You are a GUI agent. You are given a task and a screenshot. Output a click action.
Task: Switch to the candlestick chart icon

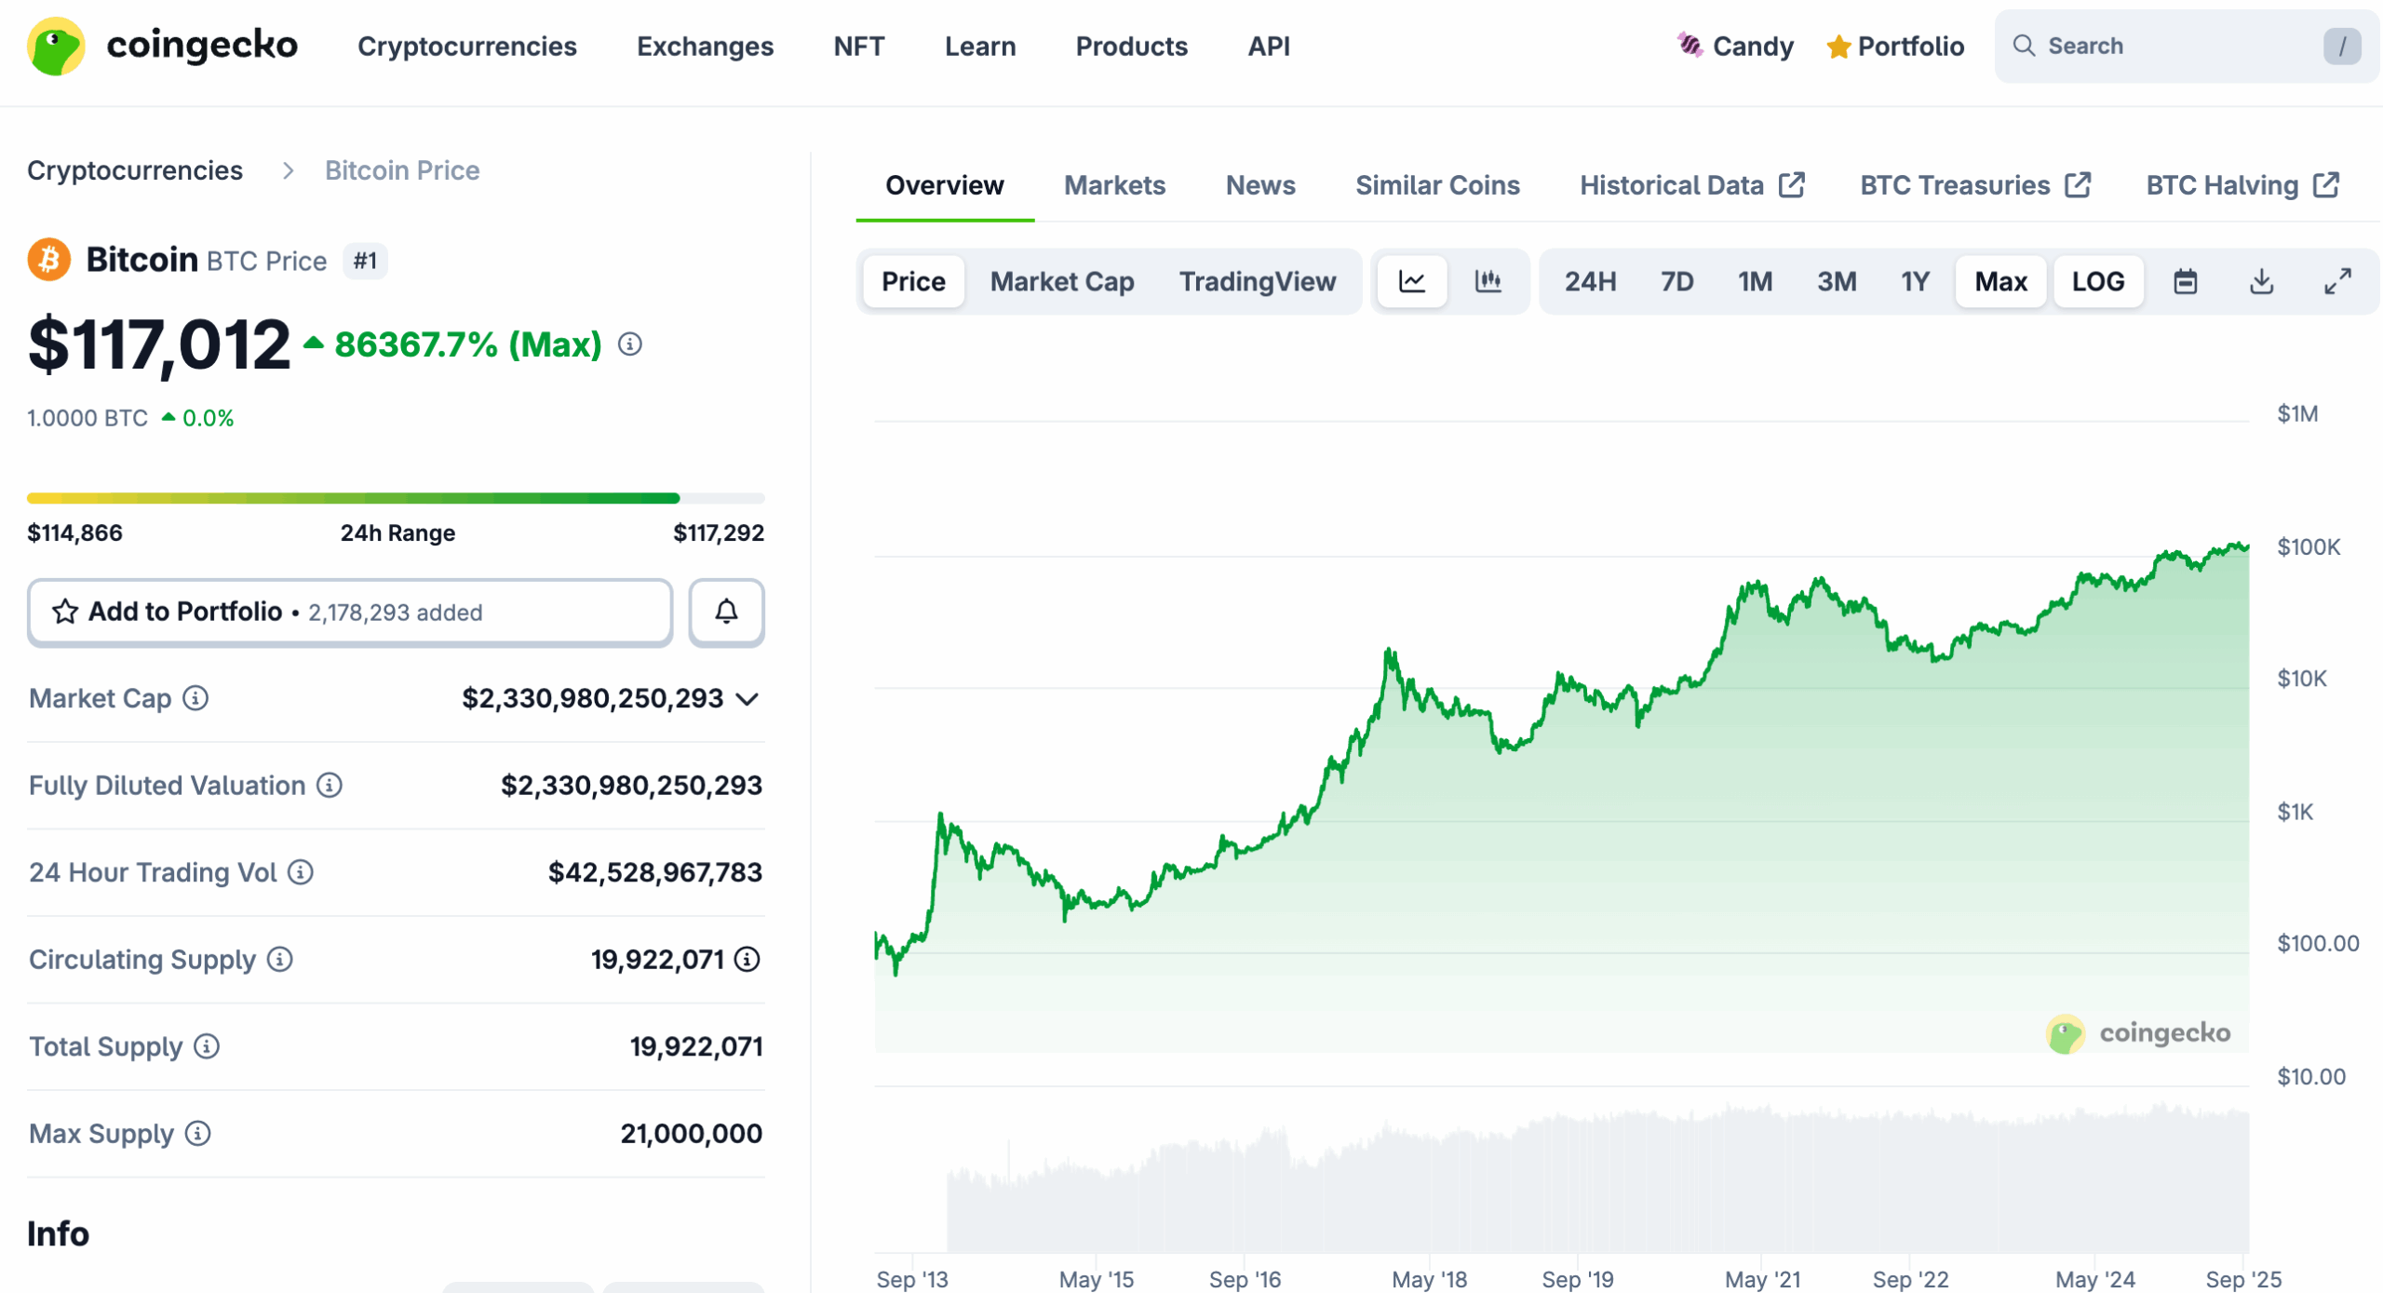(1488, 281)
